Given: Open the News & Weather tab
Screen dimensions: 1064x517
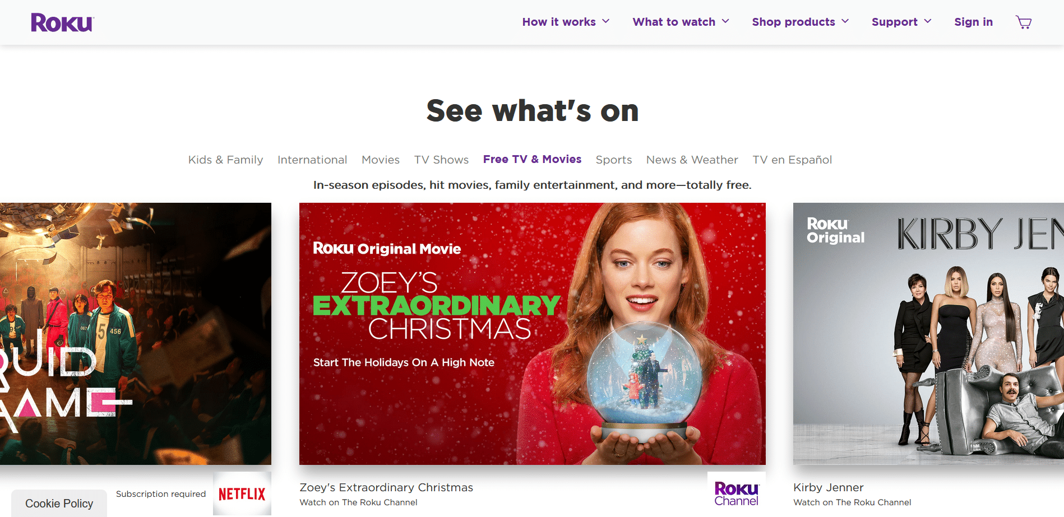Looking at the screenshot, I should point(692,160).
